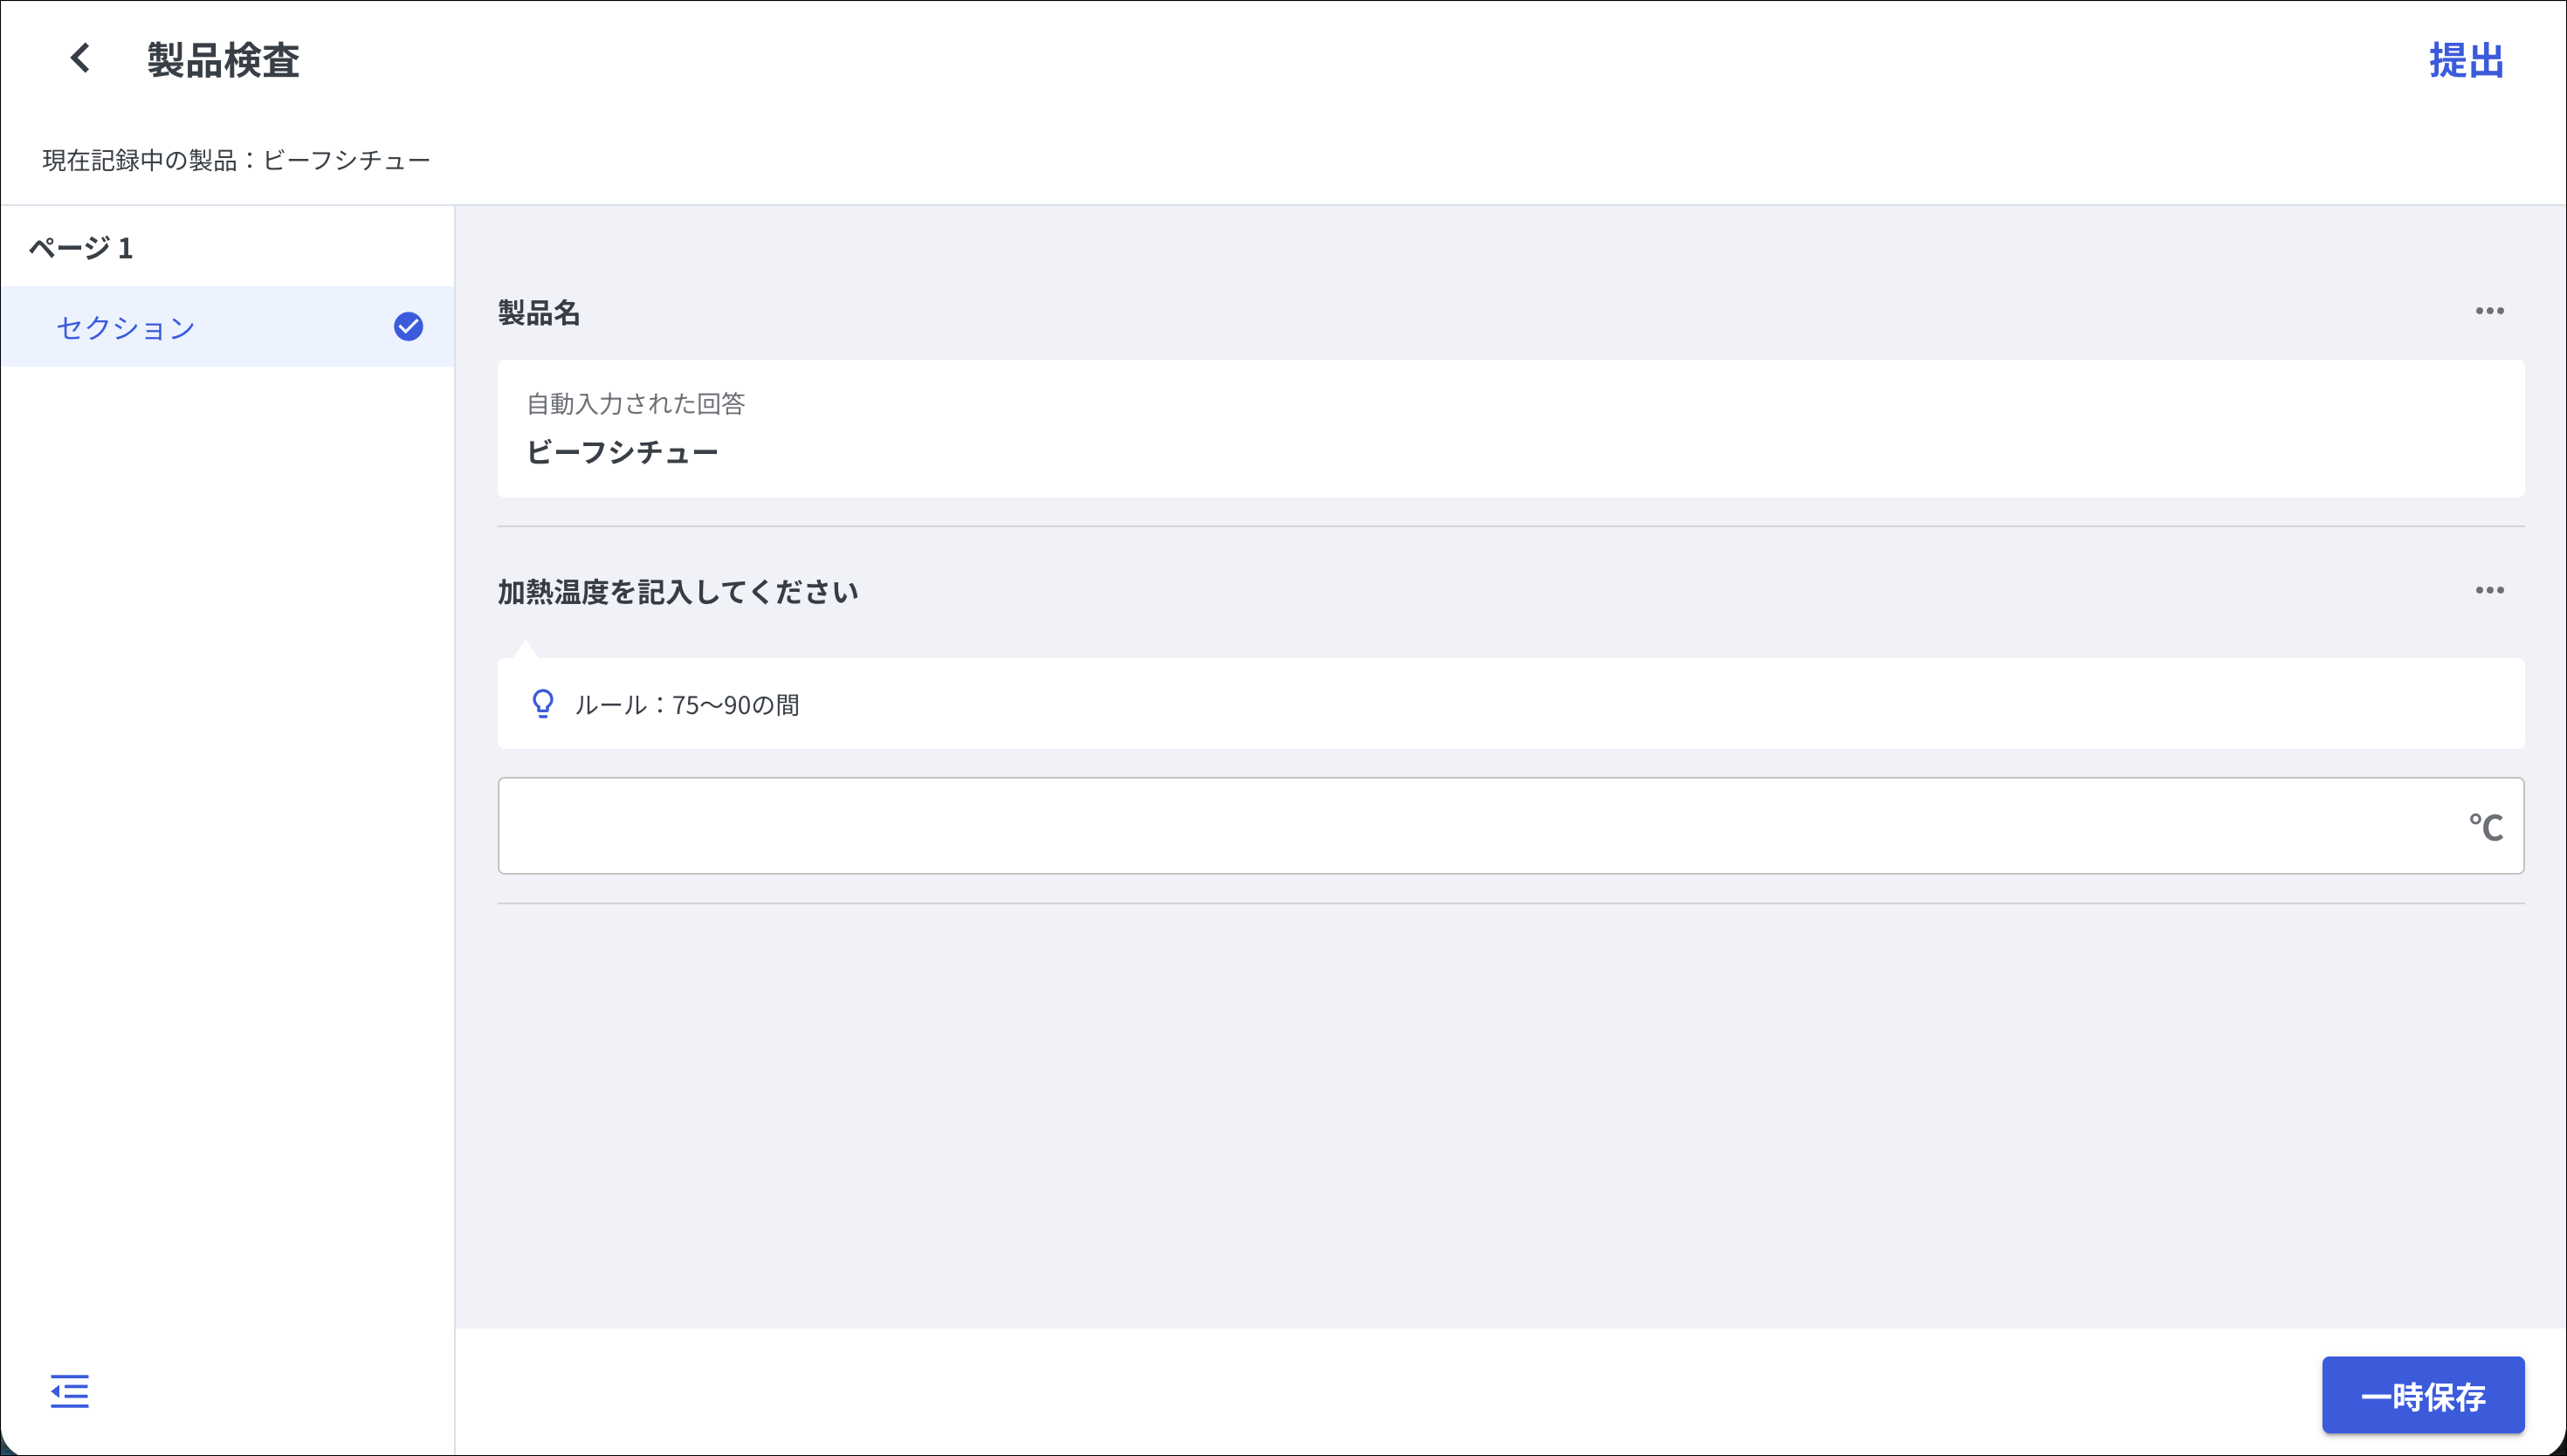Click the bold ビーフシチュー autofilled answer
2567x1456 pixels.
pyautogui.click(x=622, y=452)
